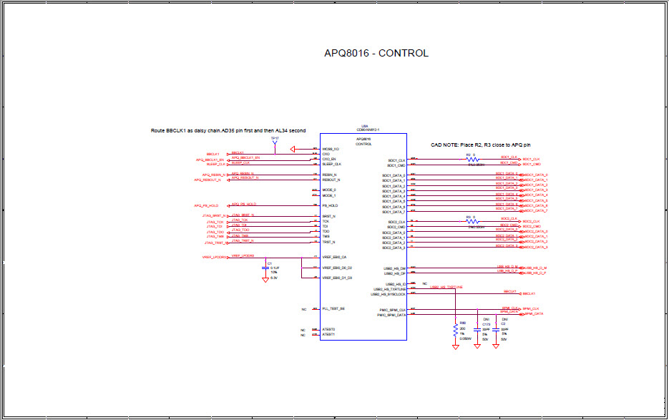
Task: Select resistor R3 near SDC2_CLK
Action: (472, 222)
